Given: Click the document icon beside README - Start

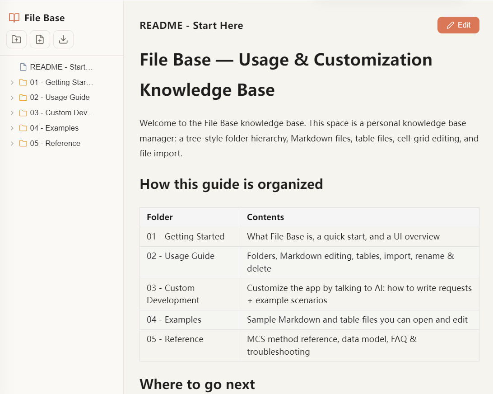Looking at the screenshot, I should (23, 67).
